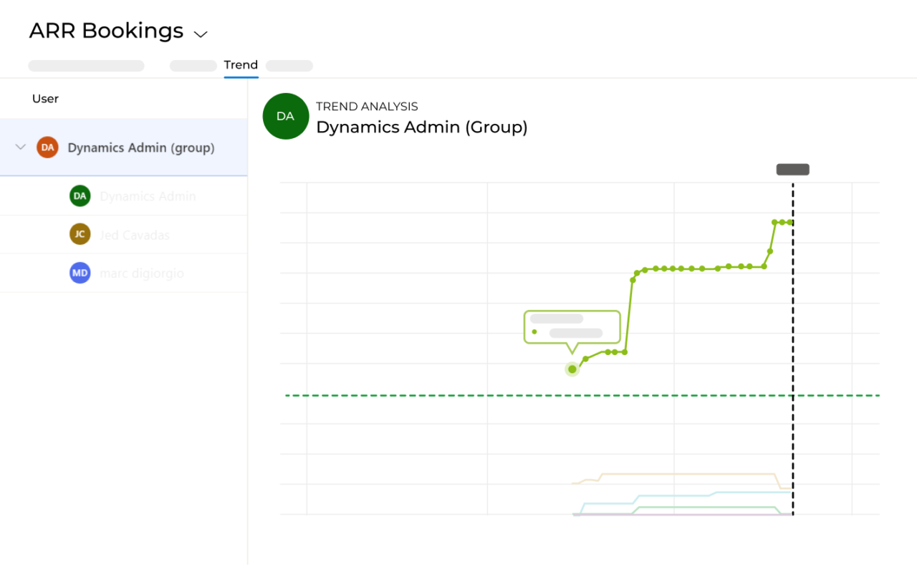This screenshot has height=565, width=917.
Task: Click the last data point on green trend line
Action: (790, 223)
